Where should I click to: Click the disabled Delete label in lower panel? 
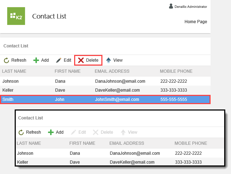pos(107,132)
